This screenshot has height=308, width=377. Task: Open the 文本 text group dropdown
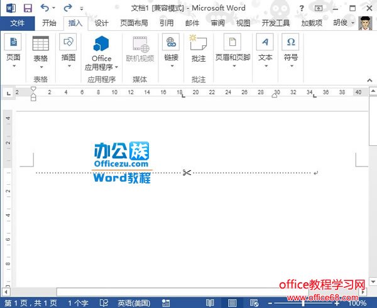pyautogui.click(x=265, y=51)
